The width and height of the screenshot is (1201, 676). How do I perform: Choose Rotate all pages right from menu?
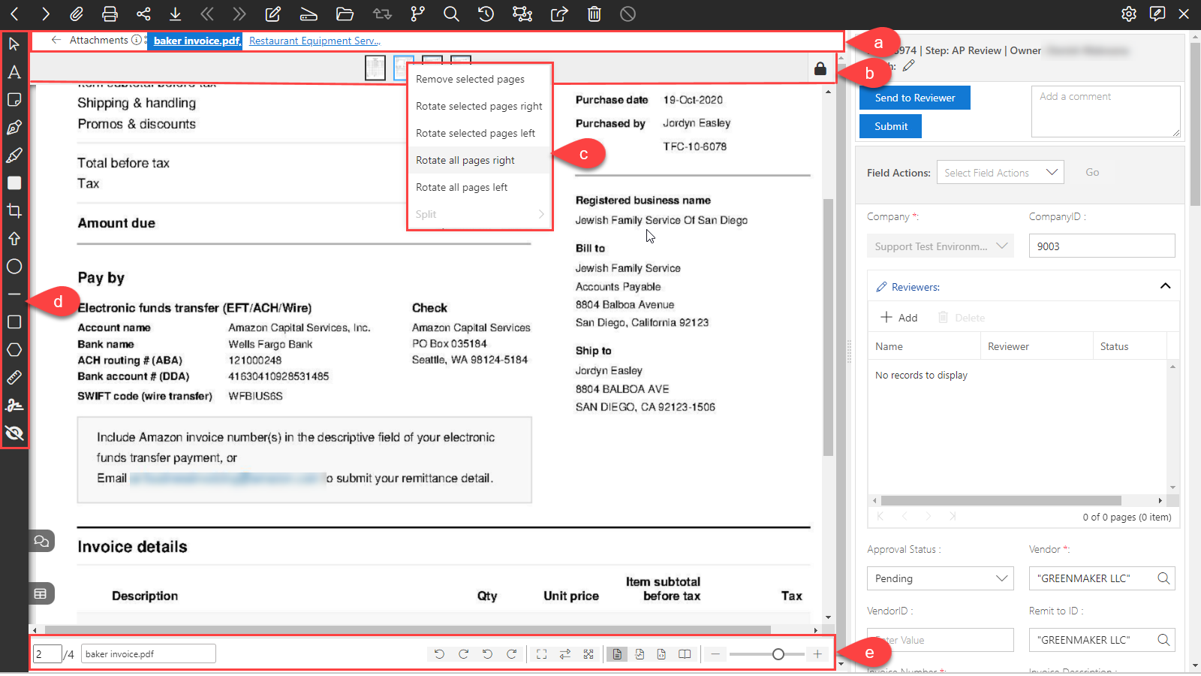pos(465,160)
